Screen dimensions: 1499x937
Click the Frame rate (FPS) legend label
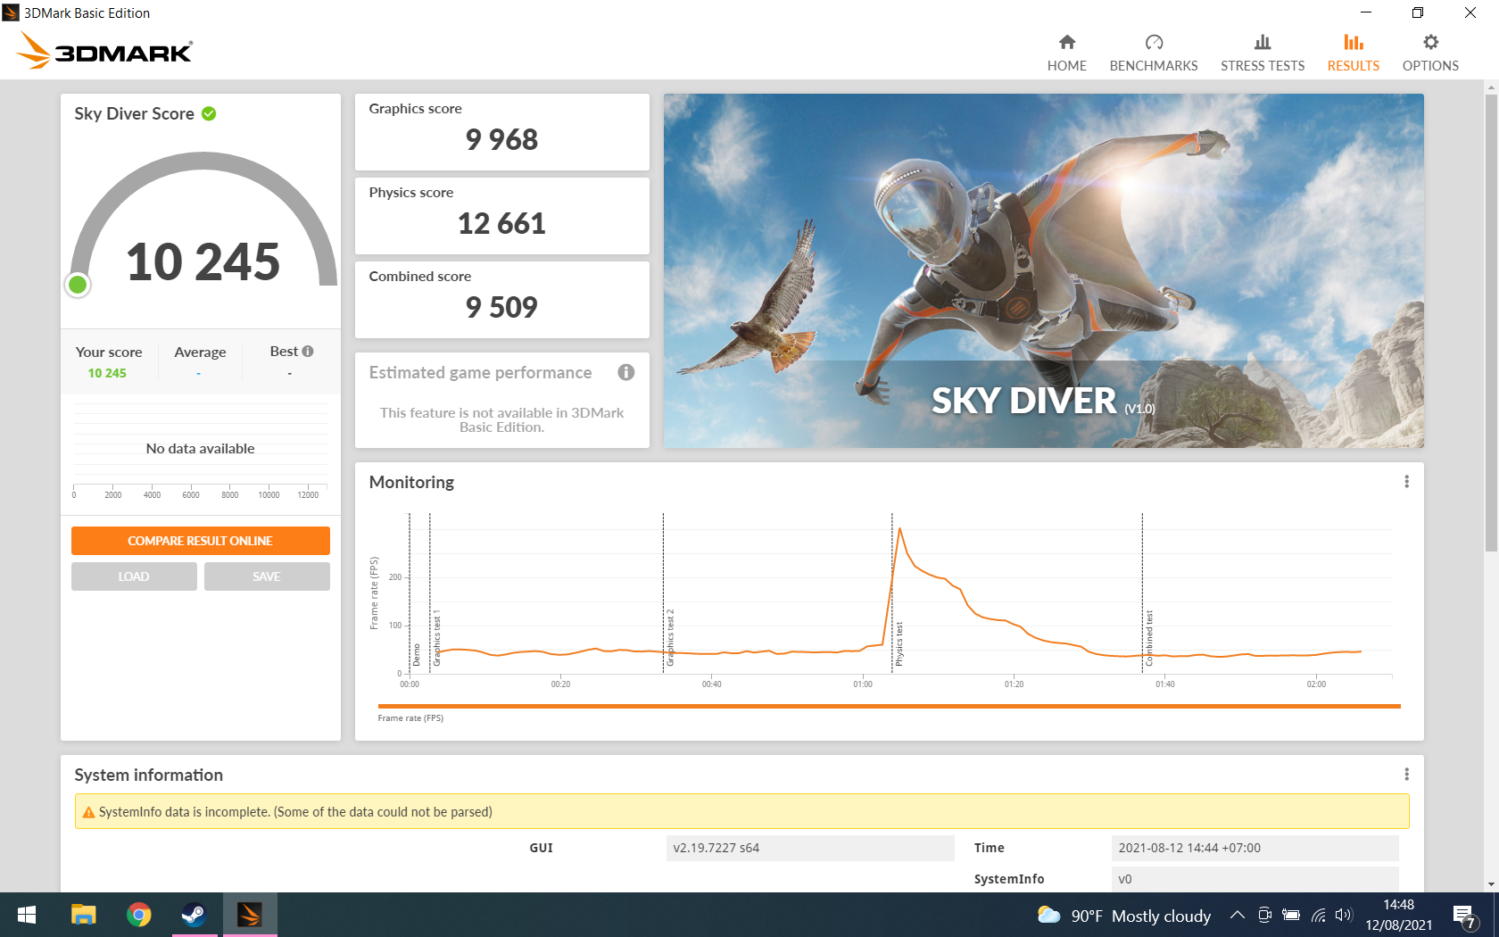coord(410,718)
